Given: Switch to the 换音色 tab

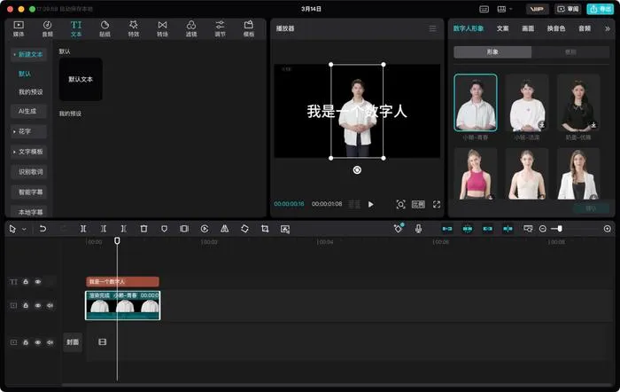Looking at the screenshot, I should (x=555, y=28).
